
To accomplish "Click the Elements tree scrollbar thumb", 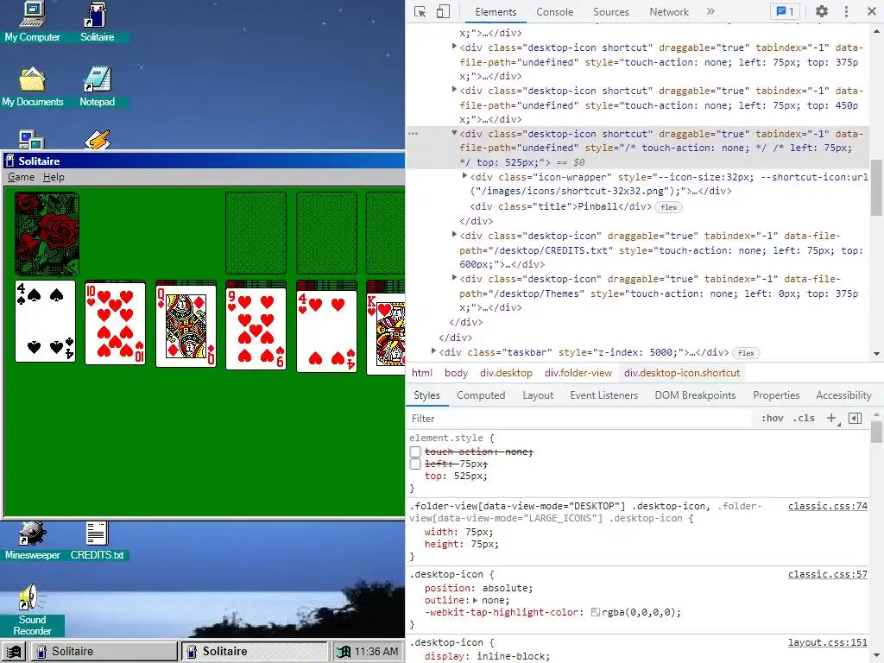I will pyautogui.click(x=875, y=187).
